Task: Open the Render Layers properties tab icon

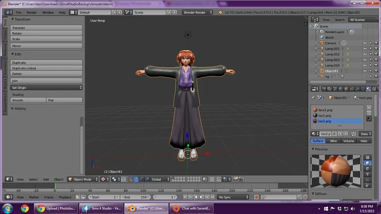Action: point(329,89)
